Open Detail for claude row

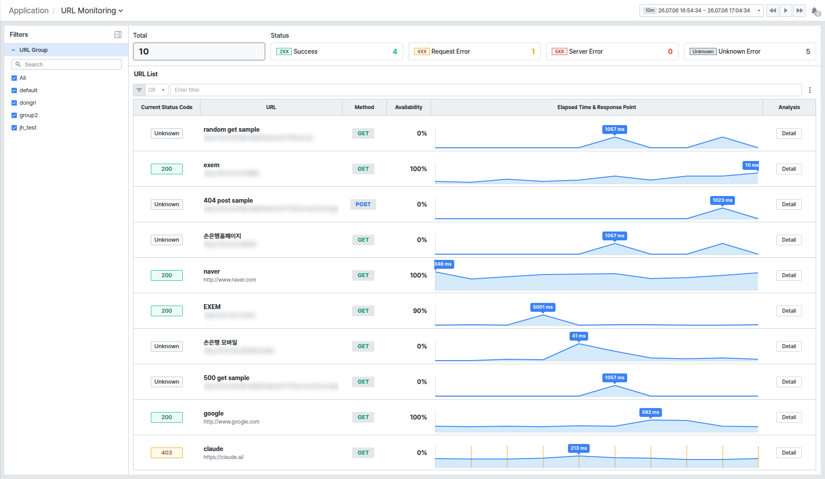click(x=789, y=453)
